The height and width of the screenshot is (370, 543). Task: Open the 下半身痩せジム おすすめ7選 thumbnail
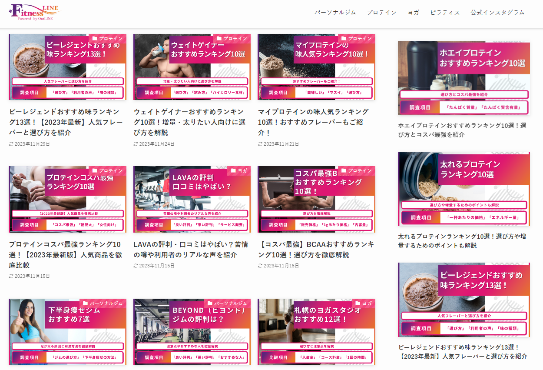67,332
